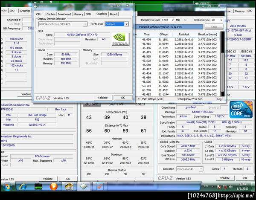
Task: Click GPU memory size 1280 MBytes
Action: [x=114, y=55]
